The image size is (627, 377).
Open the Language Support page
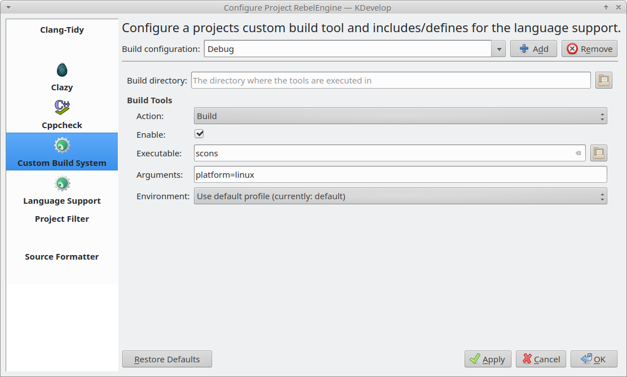click(62, 190)
